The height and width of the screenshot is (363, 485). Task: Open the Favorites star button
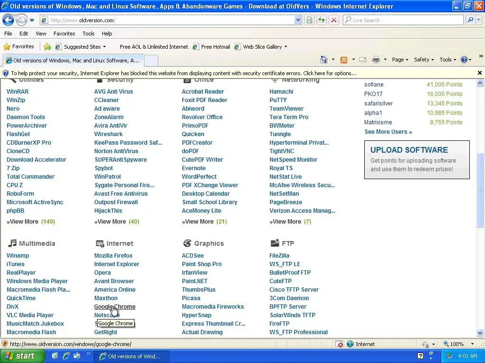18,47
